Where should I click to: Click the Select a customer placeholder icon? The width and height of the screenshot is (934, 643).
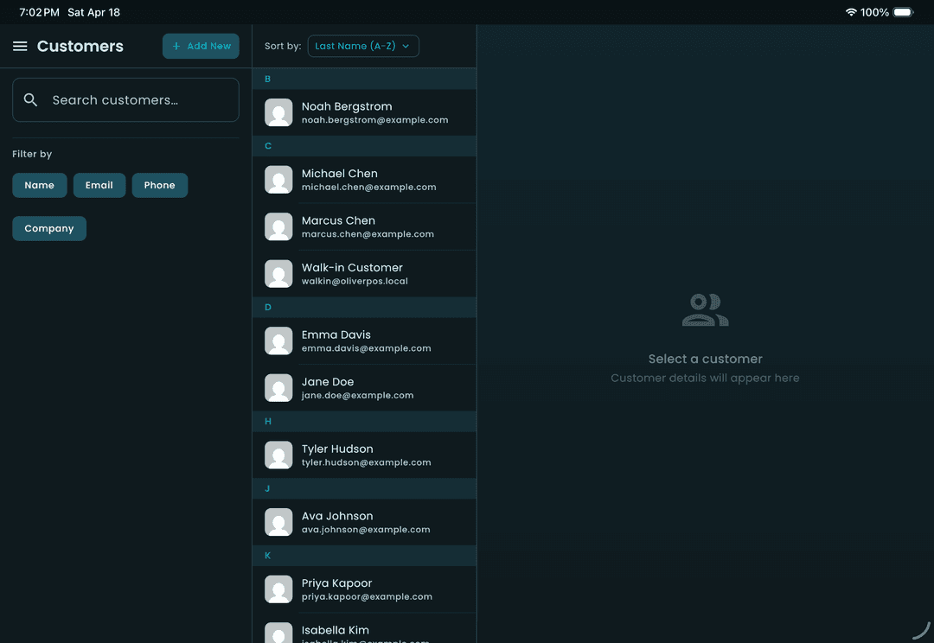point(706,309)
